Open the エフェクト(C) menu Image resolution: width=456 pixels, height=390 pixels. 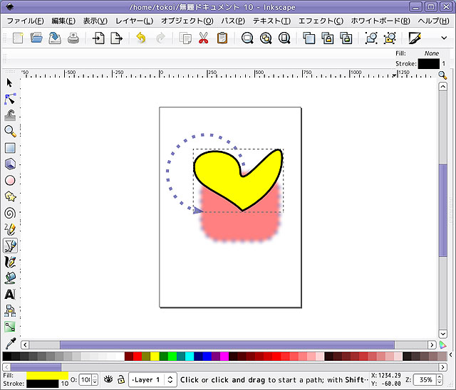click(x=320, y=21)
